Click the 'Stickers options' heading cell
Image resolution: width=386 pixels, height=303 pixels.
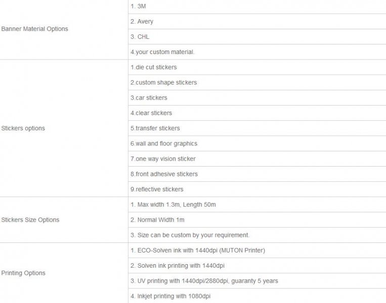[x=64, y=128]
